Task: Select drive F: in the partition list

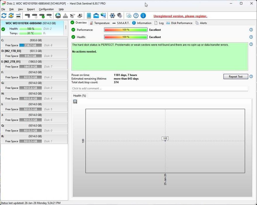Action: click(x=34, y=75)
